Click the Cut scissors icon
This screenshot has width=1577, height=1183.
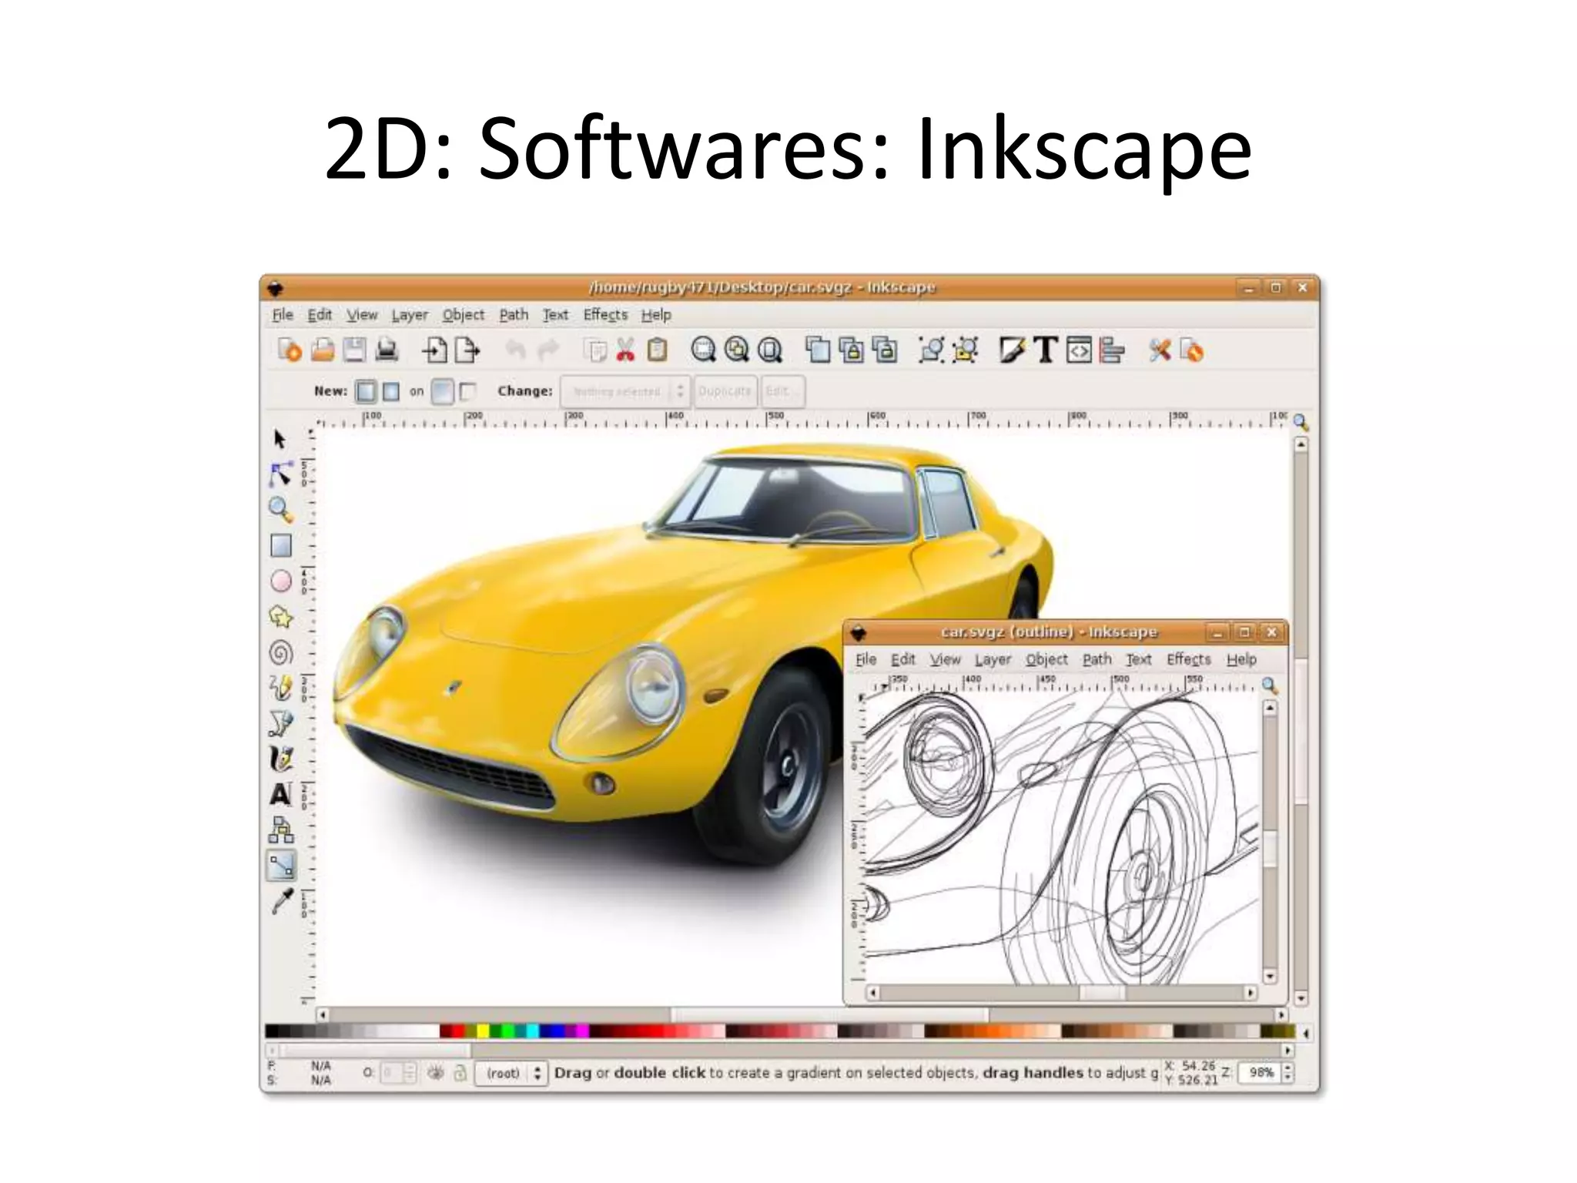(625, 350)
